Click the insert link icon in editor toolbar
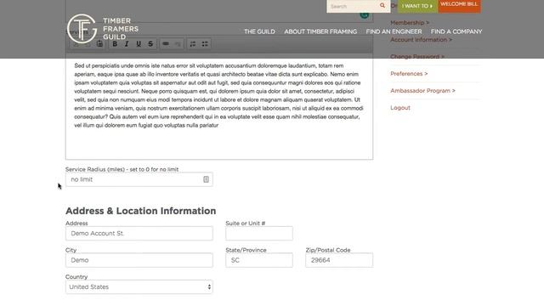544x306 pixels. [x=166, y=43]
